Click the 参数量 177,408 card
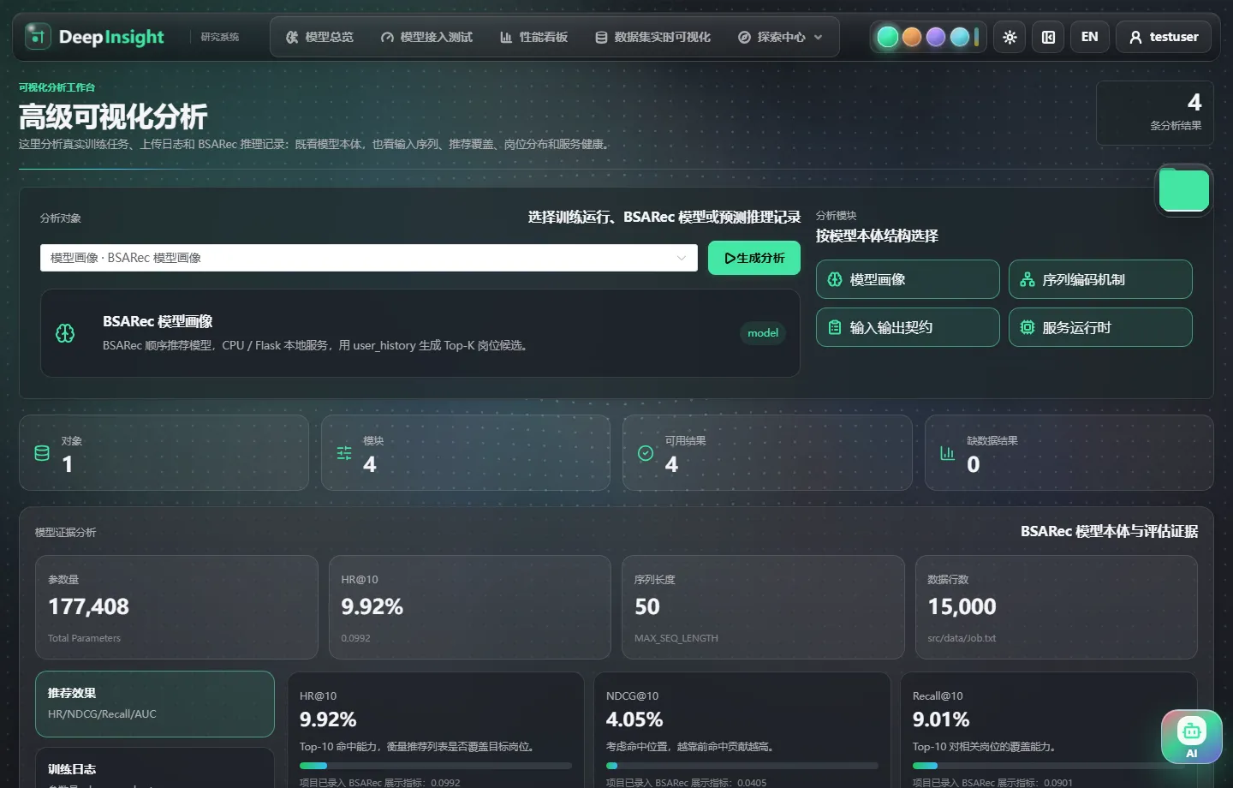Screen dimensions: 1233x788 pyautogui.click(x=176, y=607)
